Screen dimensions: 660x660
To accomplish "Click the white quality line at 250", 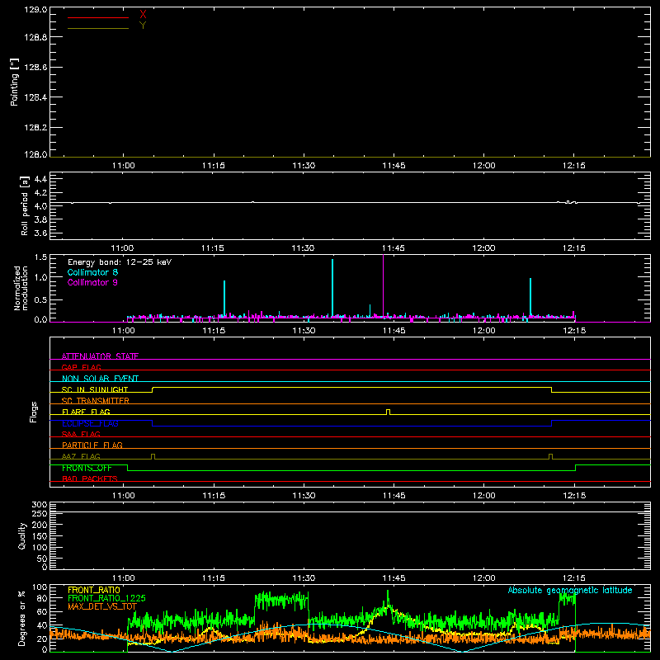I will pos(350,511).
